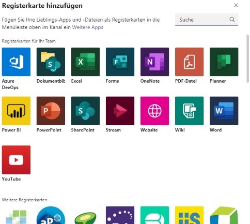
Task: Add the Planner app tab
Action: pos(224,62)
